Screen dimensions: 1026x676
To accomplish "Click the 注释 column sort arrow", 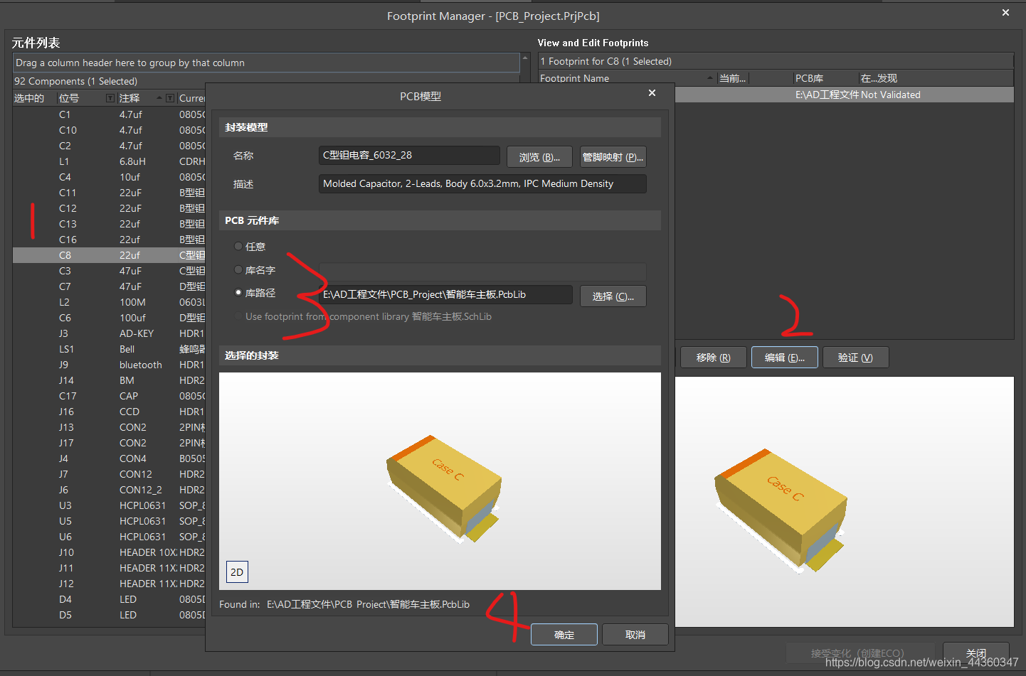I will (159, 98).
